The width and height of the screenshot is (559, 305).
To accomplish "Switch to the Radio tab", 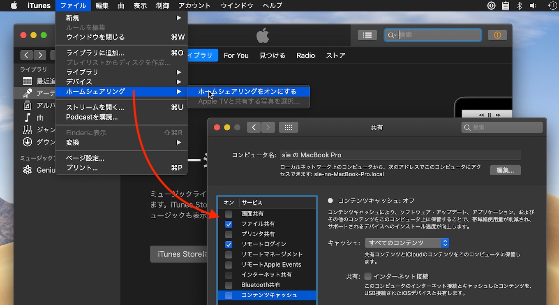I will coord(306,55).
